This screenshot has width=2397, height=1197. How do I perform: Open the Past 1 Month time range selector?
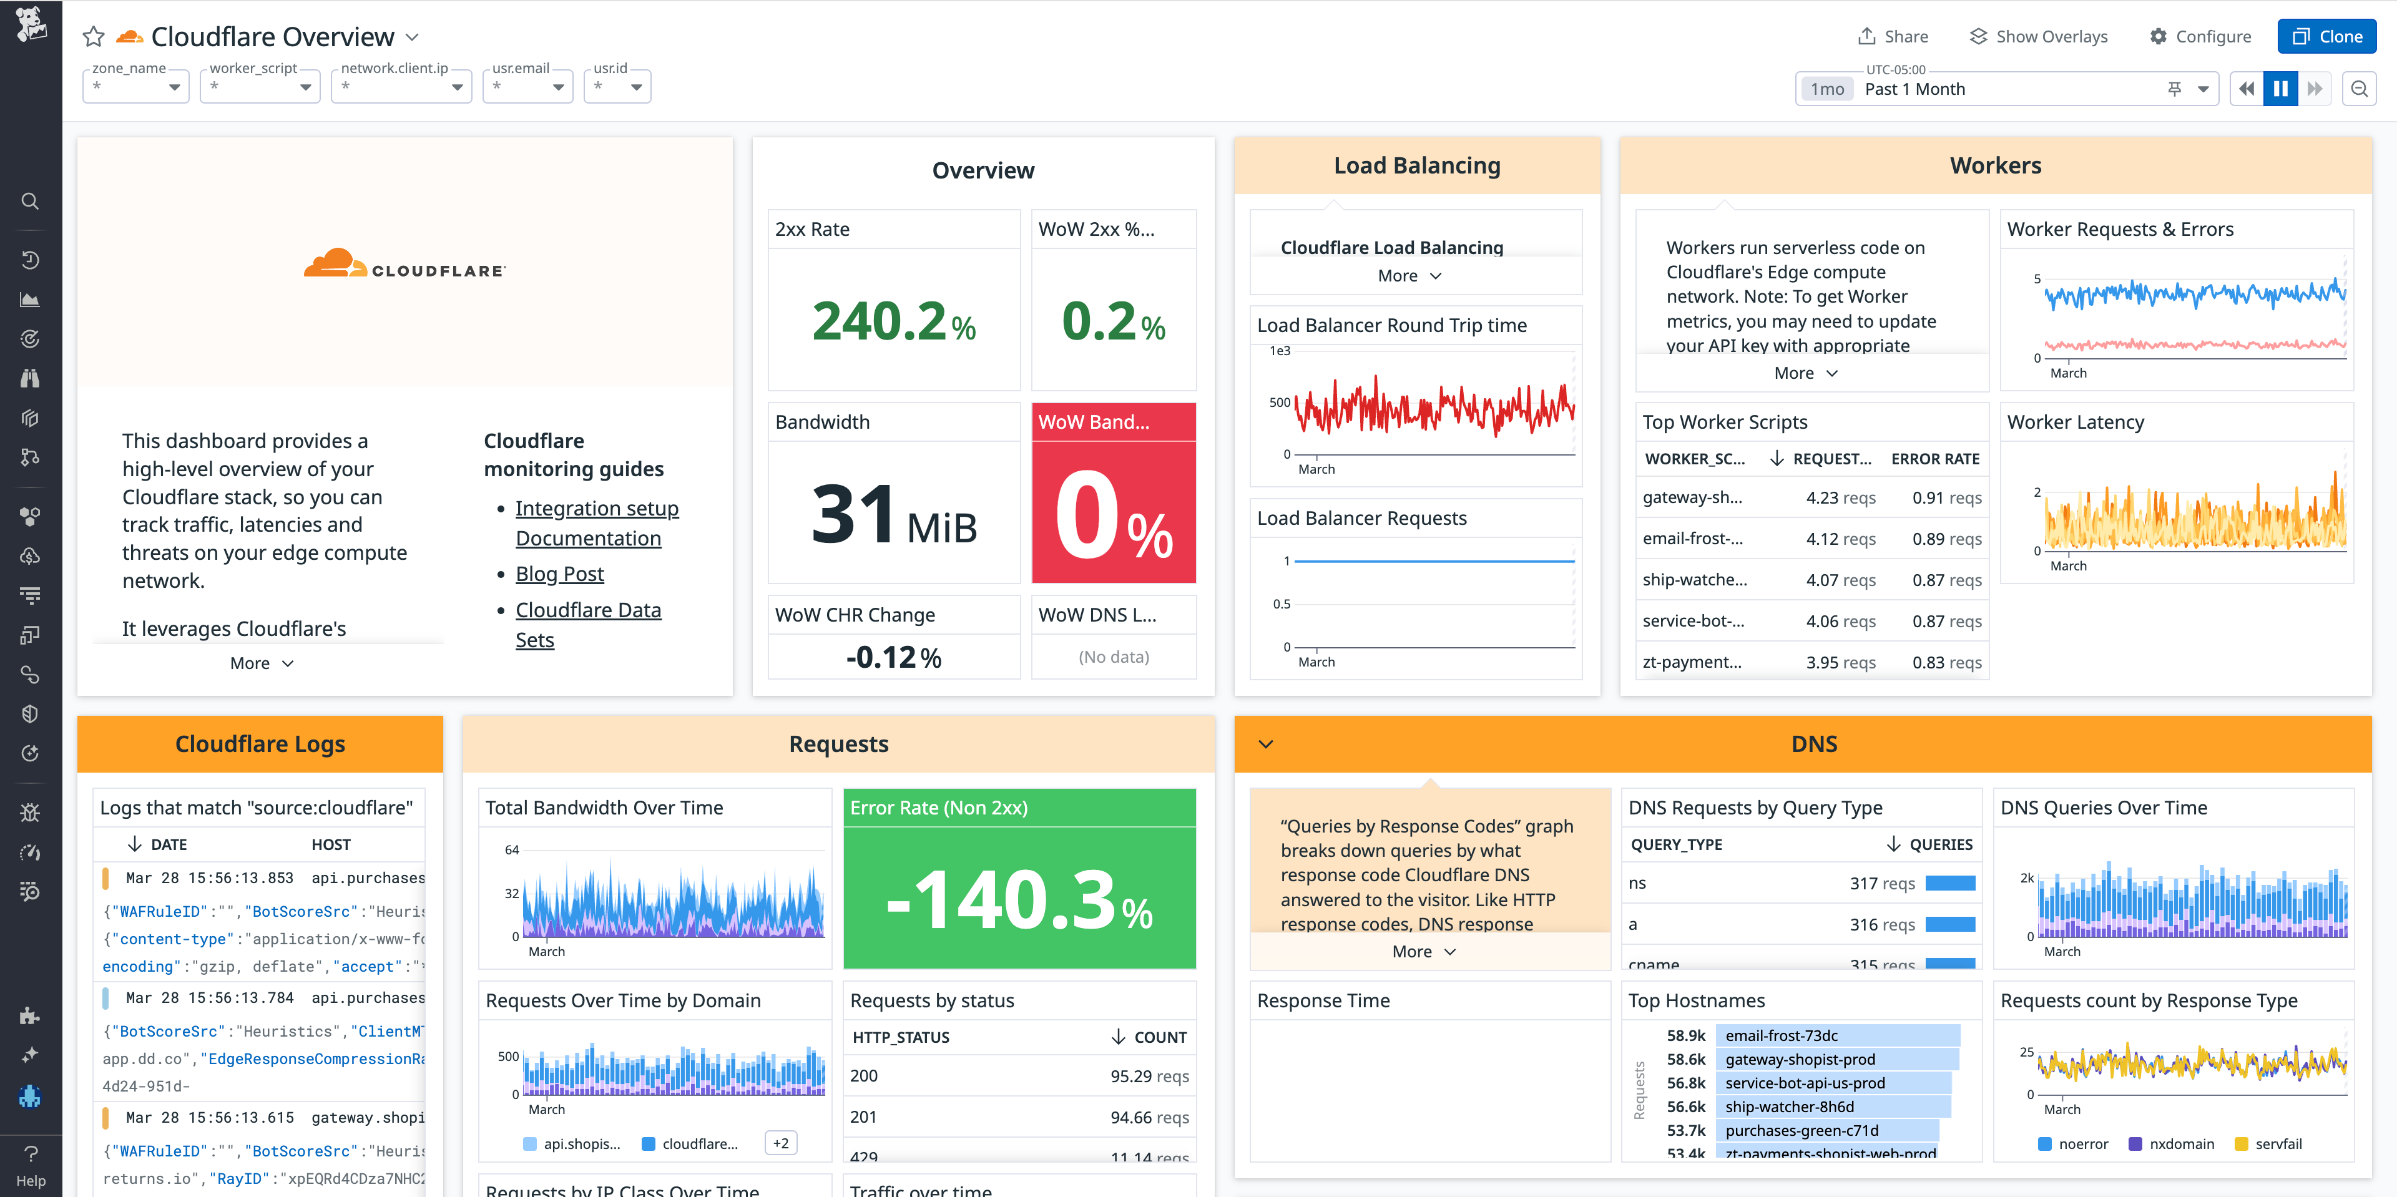(1915, 89)
